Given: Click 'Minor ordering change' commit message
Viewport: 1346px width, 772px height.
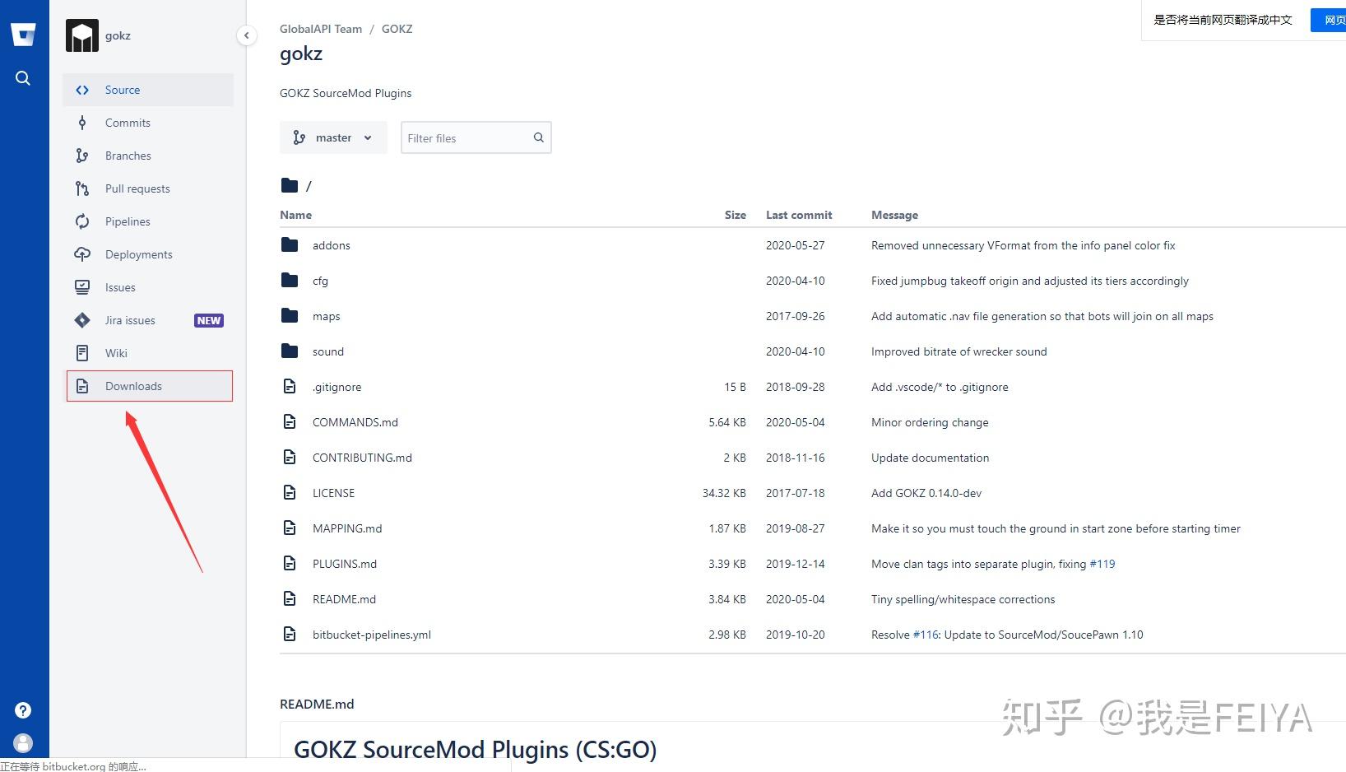Looking at the screenshot, I should click(x=930, y=422).
